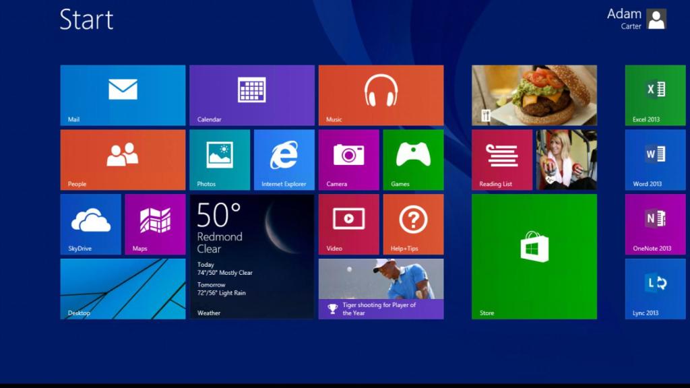Launch the Photos app
The height and width of the screenshot is (388, 690).
[x=219, y=159]
